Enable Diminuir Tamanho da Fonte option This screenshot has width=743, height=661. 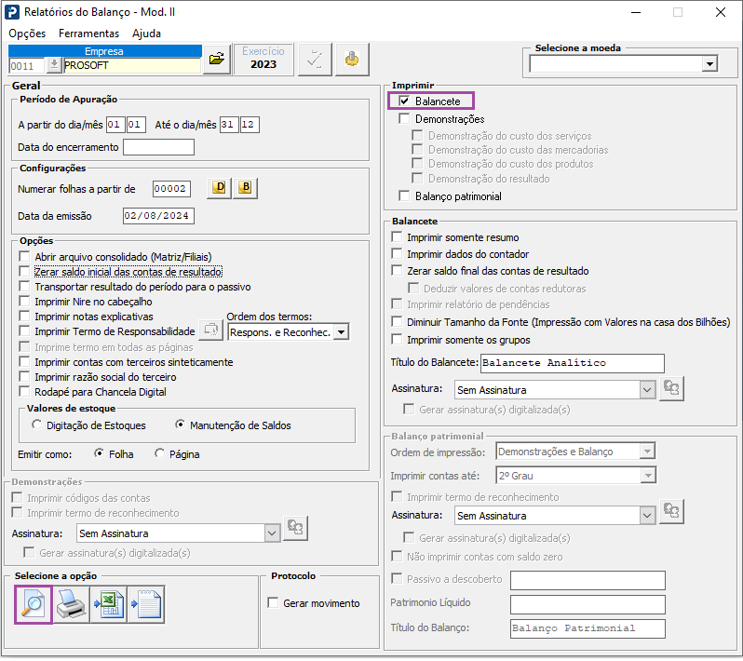[397, 322]
